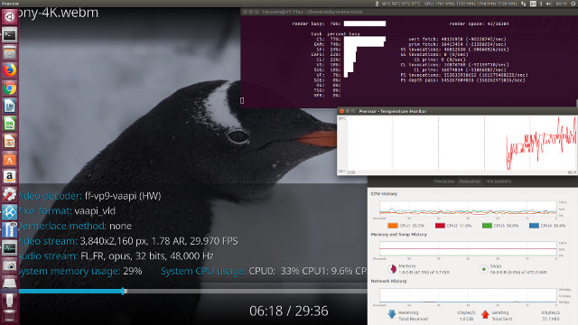The image size is (578, 325).
Task: Open Ubuntu Software Center icon
Action: click(10, 159)
